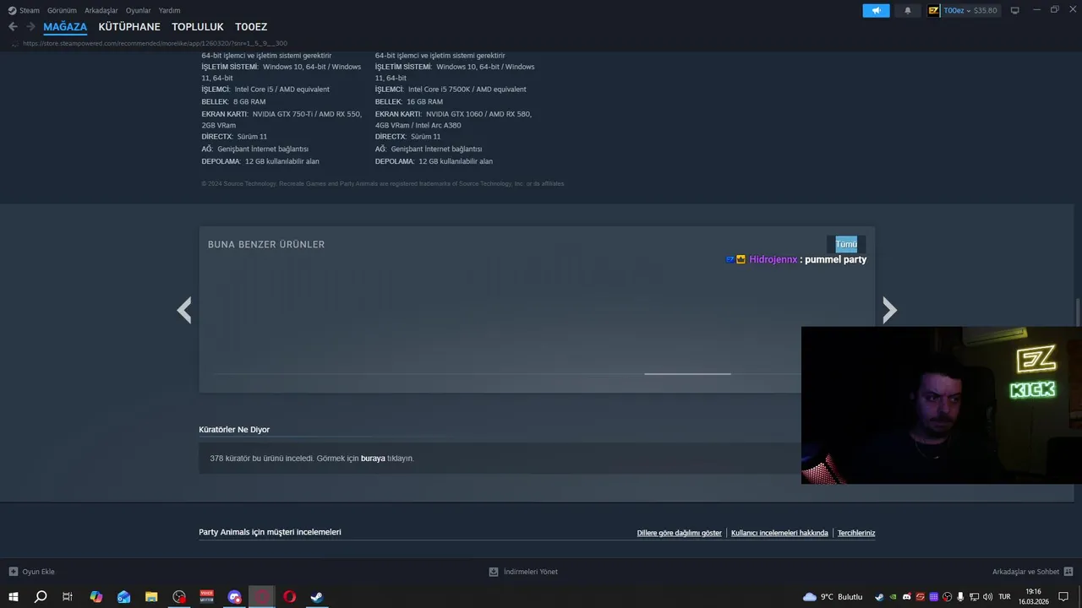
Task: Click the friends chat icon at bottom right
Action: click(x=1068, y=572)
